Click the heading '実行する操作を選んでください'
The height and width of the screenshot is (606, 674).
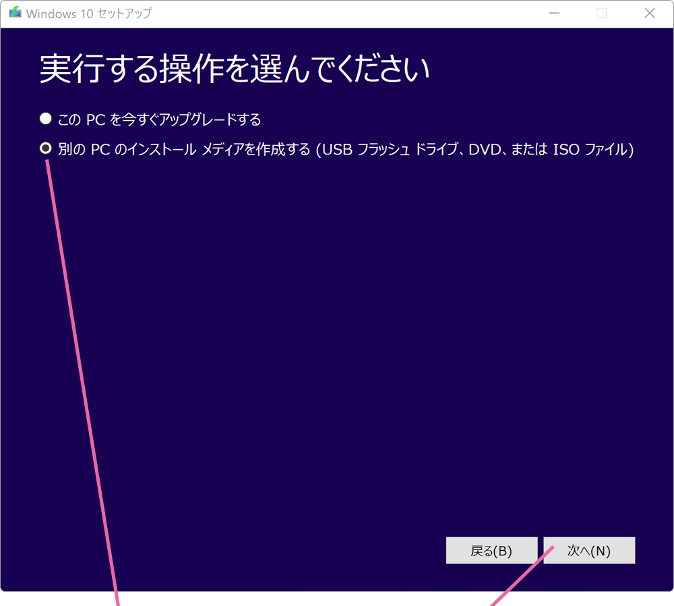[235, 69]
